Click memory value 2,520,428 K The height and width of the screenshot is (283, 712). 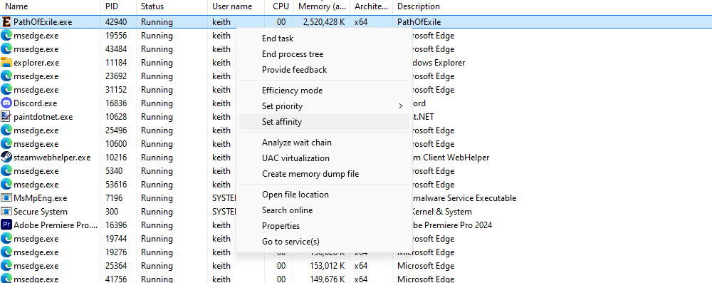click(325, 22)
